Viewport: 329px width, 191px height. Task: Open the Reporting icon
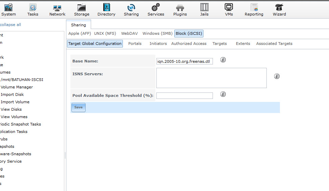254,7
